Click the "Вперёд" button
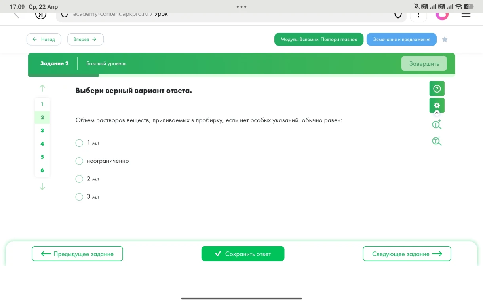The height and width of the screenshot is (302, 483). click(x=86, y=40)
